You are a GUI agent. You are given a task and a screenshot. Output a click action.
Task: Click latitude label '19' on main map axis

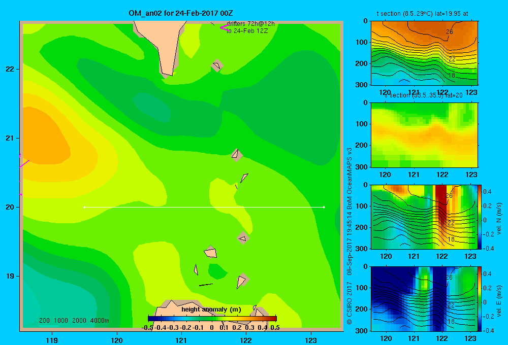(10, 276)
